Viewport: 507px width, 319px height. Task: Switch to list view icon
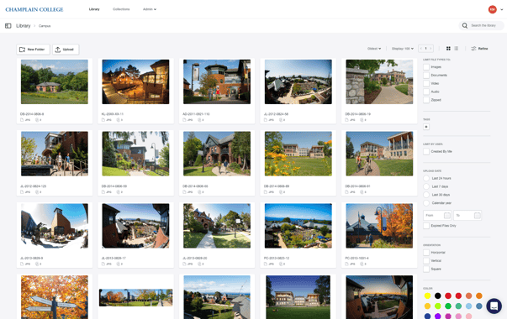tap(457, 49)
